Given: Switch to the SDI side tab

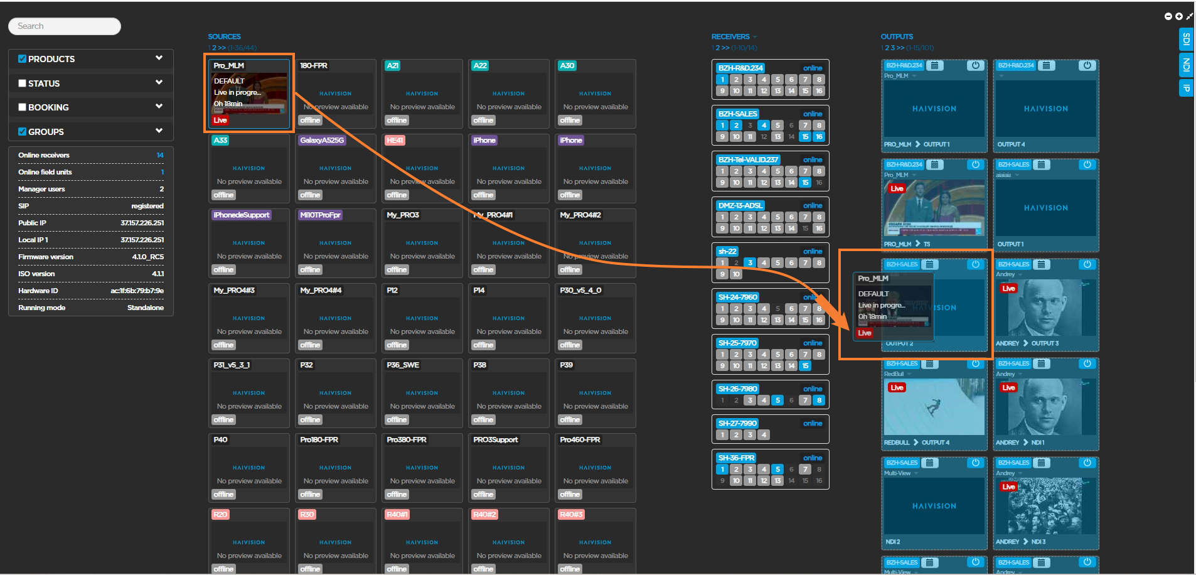Looking at the screenshot, I should tap(1186, 40).
